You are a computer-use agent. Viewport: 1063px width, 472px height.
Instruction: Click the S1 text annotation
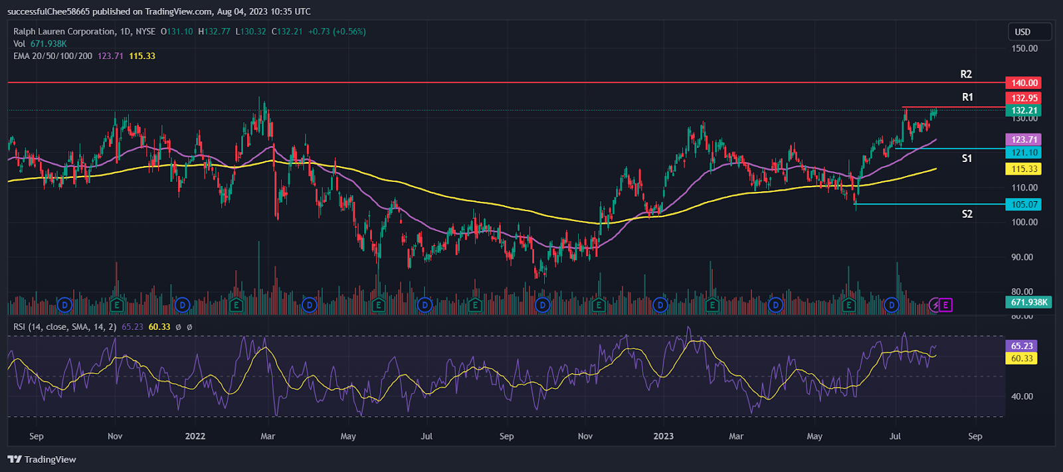(x=967, y=158)
